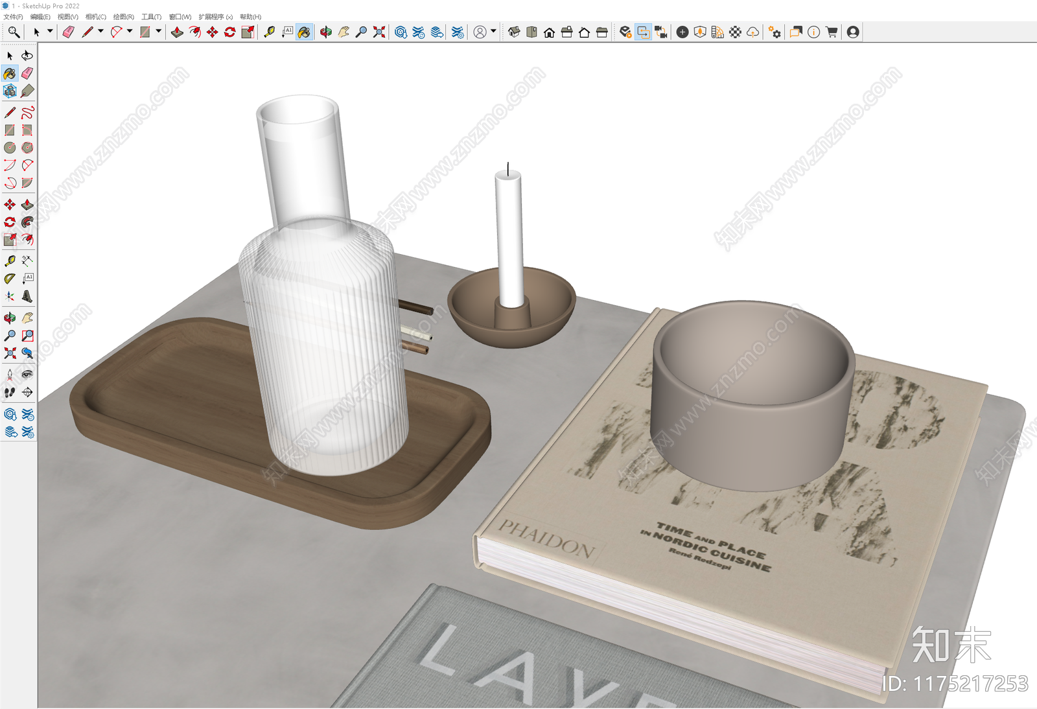Screen dimensions: 1037x709
Task: Open the 视图(V) menu
Action: pos(67,17)
